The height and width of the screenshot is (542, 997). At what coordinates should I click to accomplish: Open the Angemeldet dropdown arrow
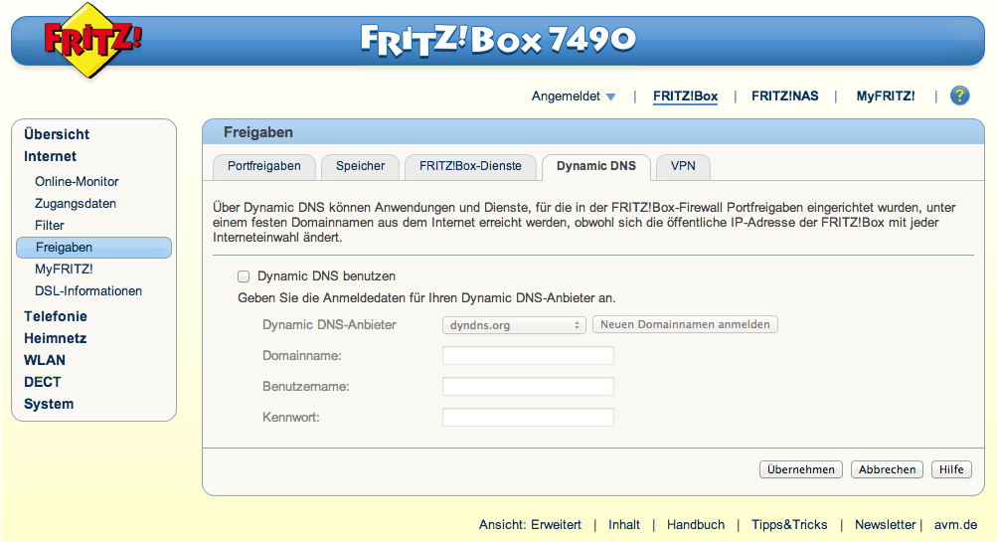pos(610,96)
